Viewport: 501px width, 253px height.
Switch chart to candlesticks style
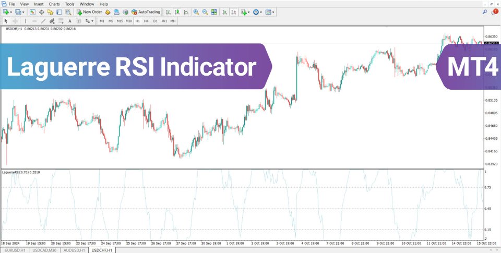(x=177, y=12)
